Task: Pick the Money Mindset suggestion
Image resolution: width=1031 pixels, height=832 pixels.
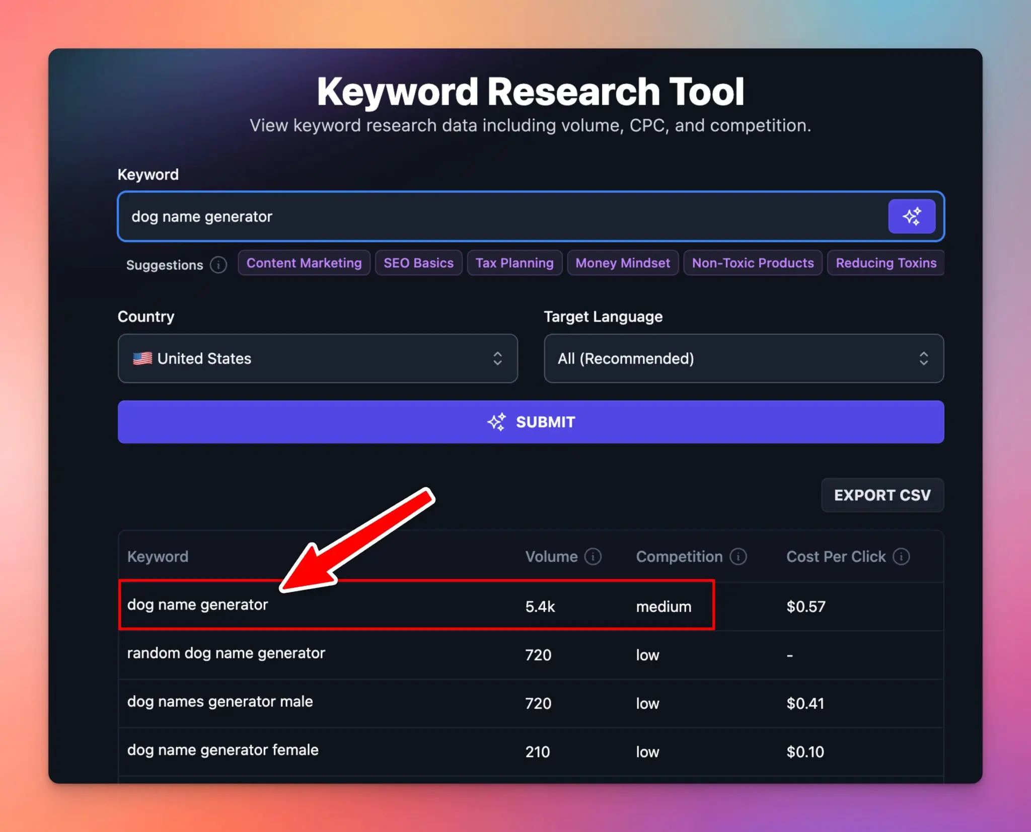Action: [x=622, y=263]
